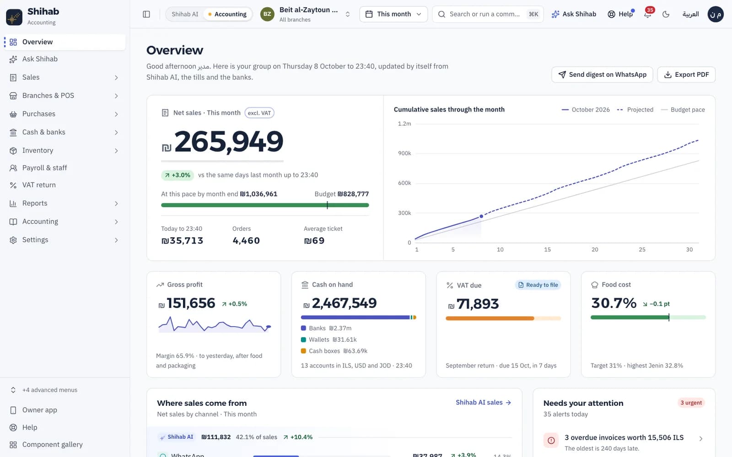Open Help in the sidebar bottom
Image resolution: width=732 pixels, height=457 pixels.
pyautogui.click(x=64, y=427)
